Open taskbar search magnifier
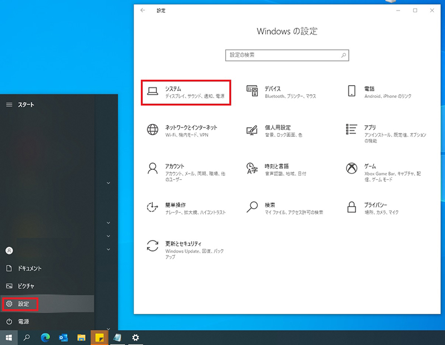 [x=27, y=338]
